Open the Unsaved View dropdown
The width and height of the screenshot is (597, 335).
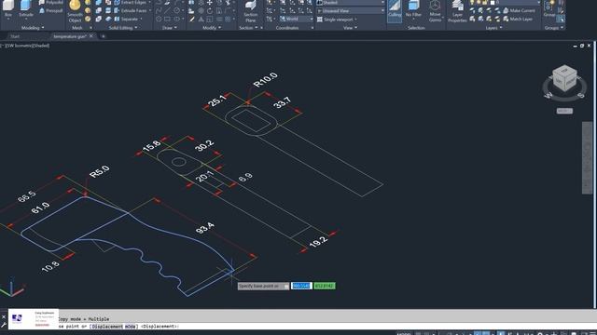coord(351,10)
